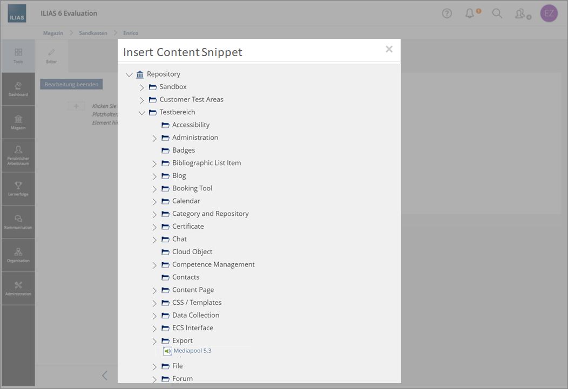Collapse the Repository root node
This screenshot has width=568, height=389.
129,74
